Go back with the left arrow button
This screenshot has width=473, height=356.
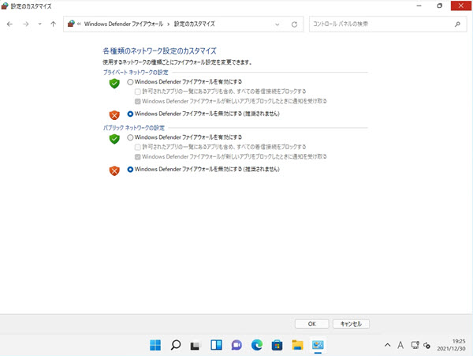[9, 24]
